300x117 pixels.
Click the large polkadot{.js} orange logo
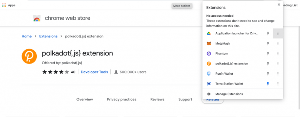(x=29, y=57)
